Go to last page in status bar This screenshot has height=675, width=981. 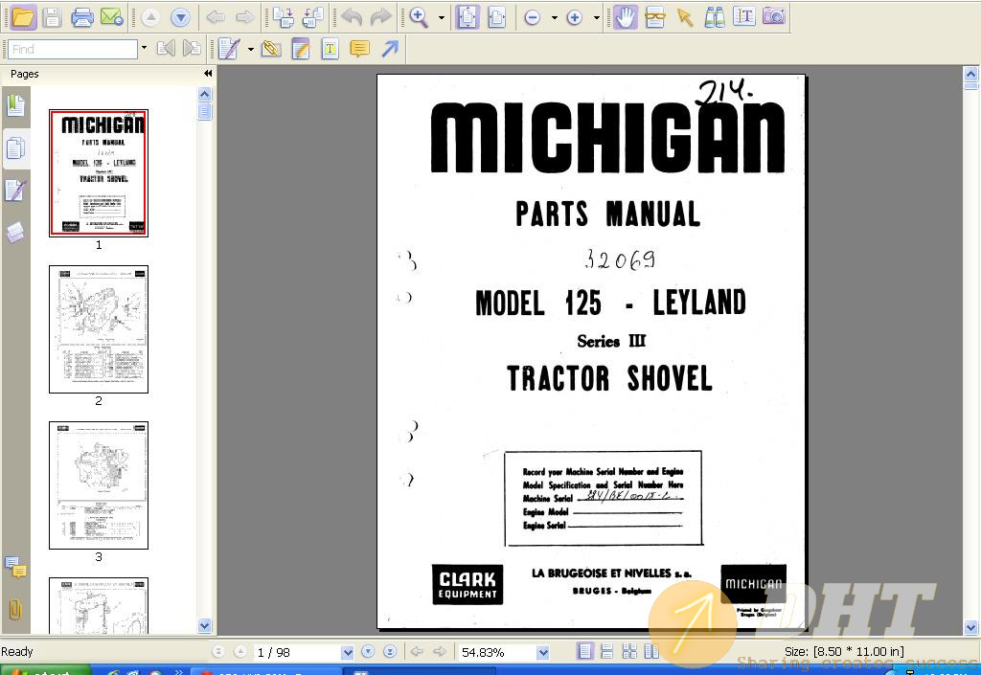pos(390,652)
